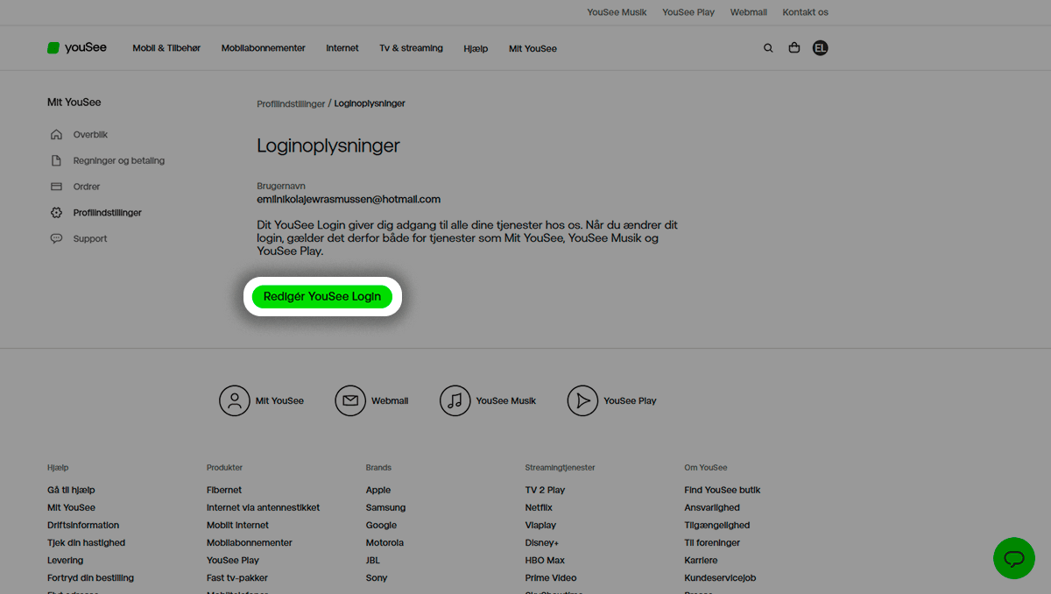Open Mit YouSee in main navigation
Viewport: 1051px width, 594px height.
coord(533,49)
